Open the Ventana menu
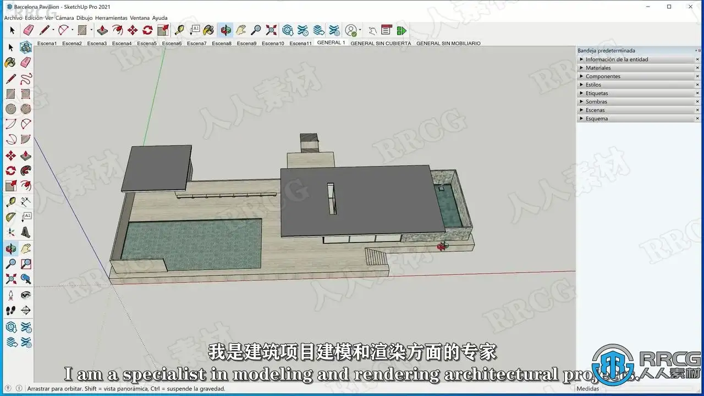The width and height of the screenshot is (704, 396). pos(140,18)
